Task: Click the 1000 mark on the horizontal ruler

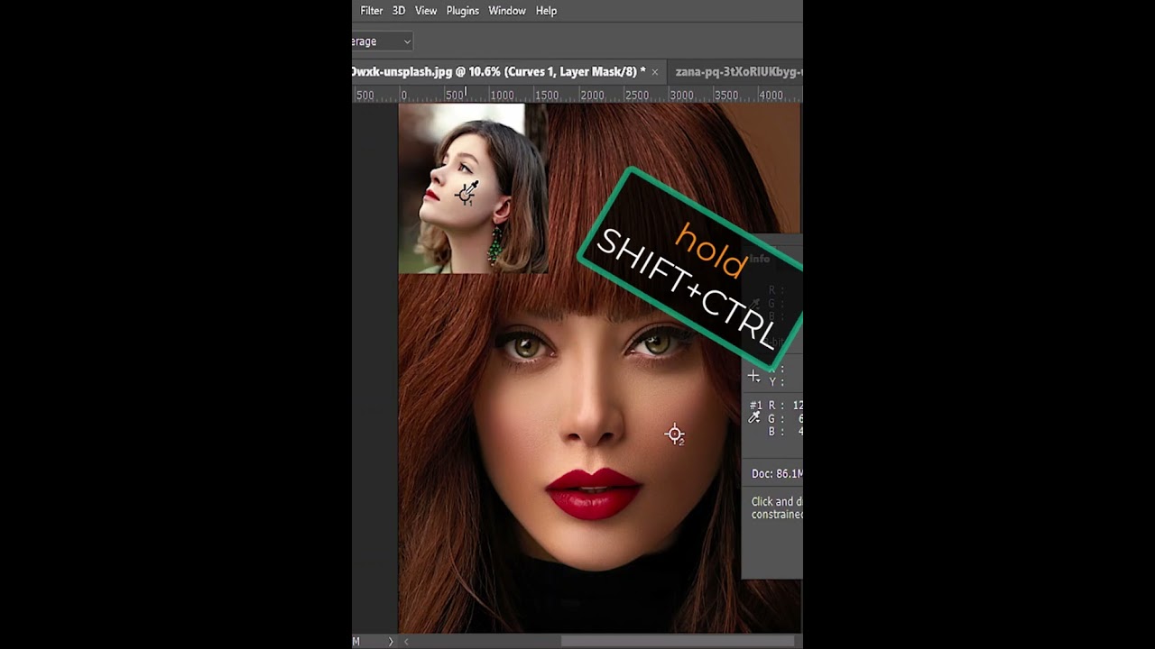Action: click(502, 95)
